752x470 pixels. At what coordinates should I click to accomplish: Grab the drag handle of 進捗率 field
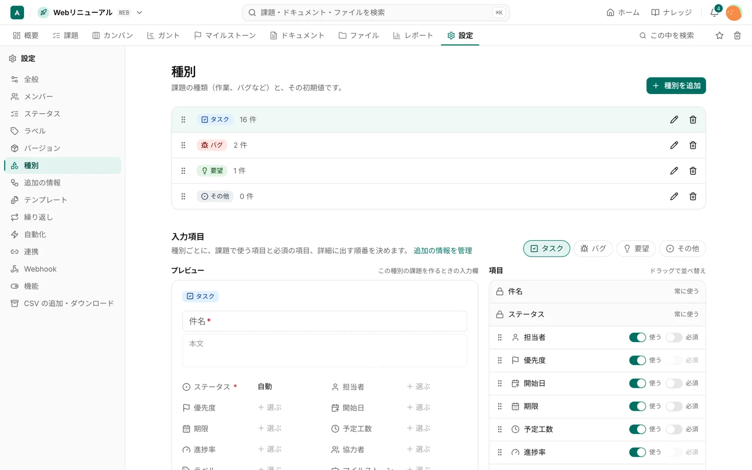click(x=500, y=452)
